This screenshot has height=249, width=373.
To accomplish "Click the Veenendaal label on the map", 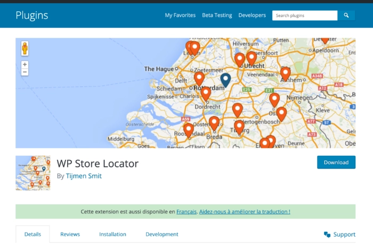I will [261, 75].
